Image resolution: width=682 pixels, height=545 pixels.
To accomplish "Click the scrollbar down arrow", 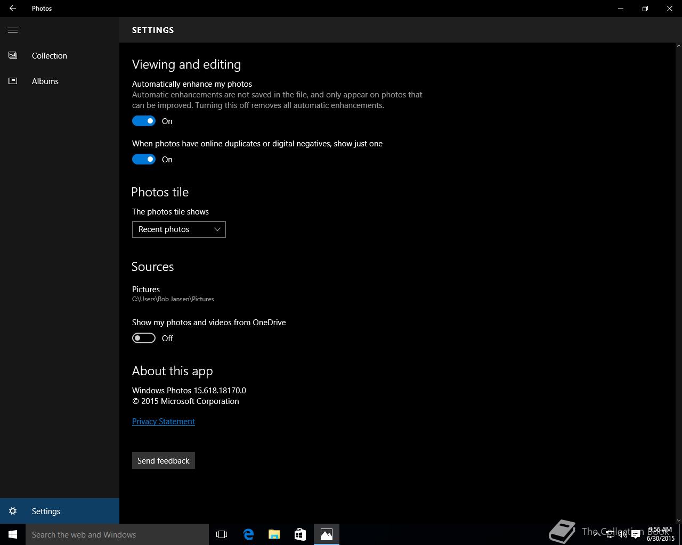I will (x=678, y=520).
